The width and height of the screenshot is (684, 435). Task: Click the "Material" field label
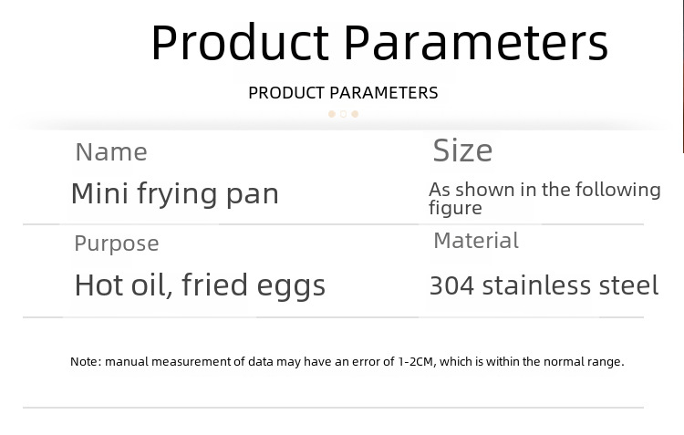pyautogui.click(x=475, y=241)
